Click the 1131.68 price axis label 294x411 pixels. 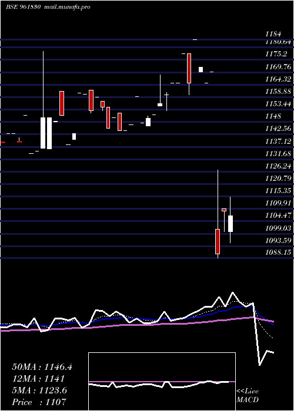pyautogui.click(x=278, y=154)
